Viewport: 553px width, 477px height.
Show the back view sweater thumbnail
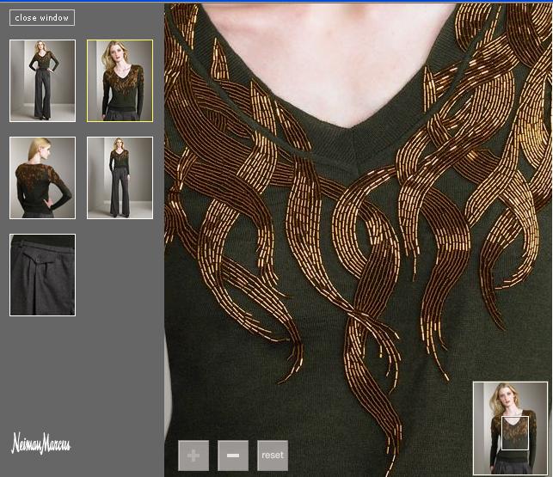point(42,177)
